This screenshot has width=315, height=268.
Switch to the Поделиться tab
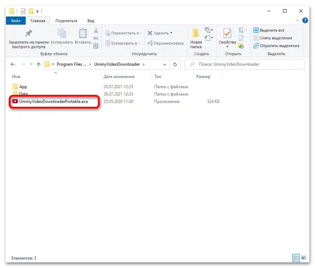pyautogui.click(x=66, y=21)
